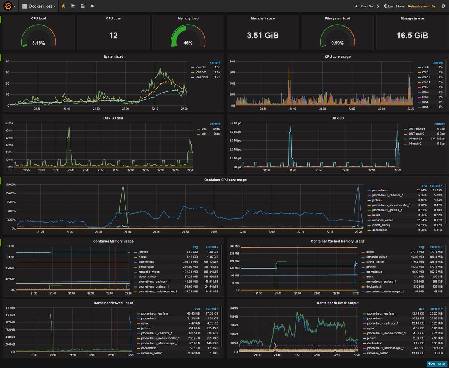The image size is (449, 368).
Task: Click the legend scrollbar in Container Memory usage
Action: pyautogui.click(x=222, y=266)
